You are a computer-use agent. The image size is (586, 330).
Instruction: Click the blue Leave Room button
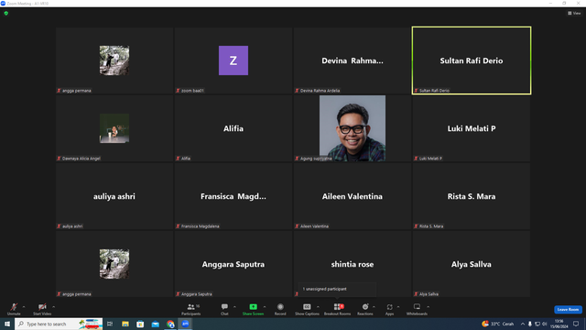coord(568,310)
